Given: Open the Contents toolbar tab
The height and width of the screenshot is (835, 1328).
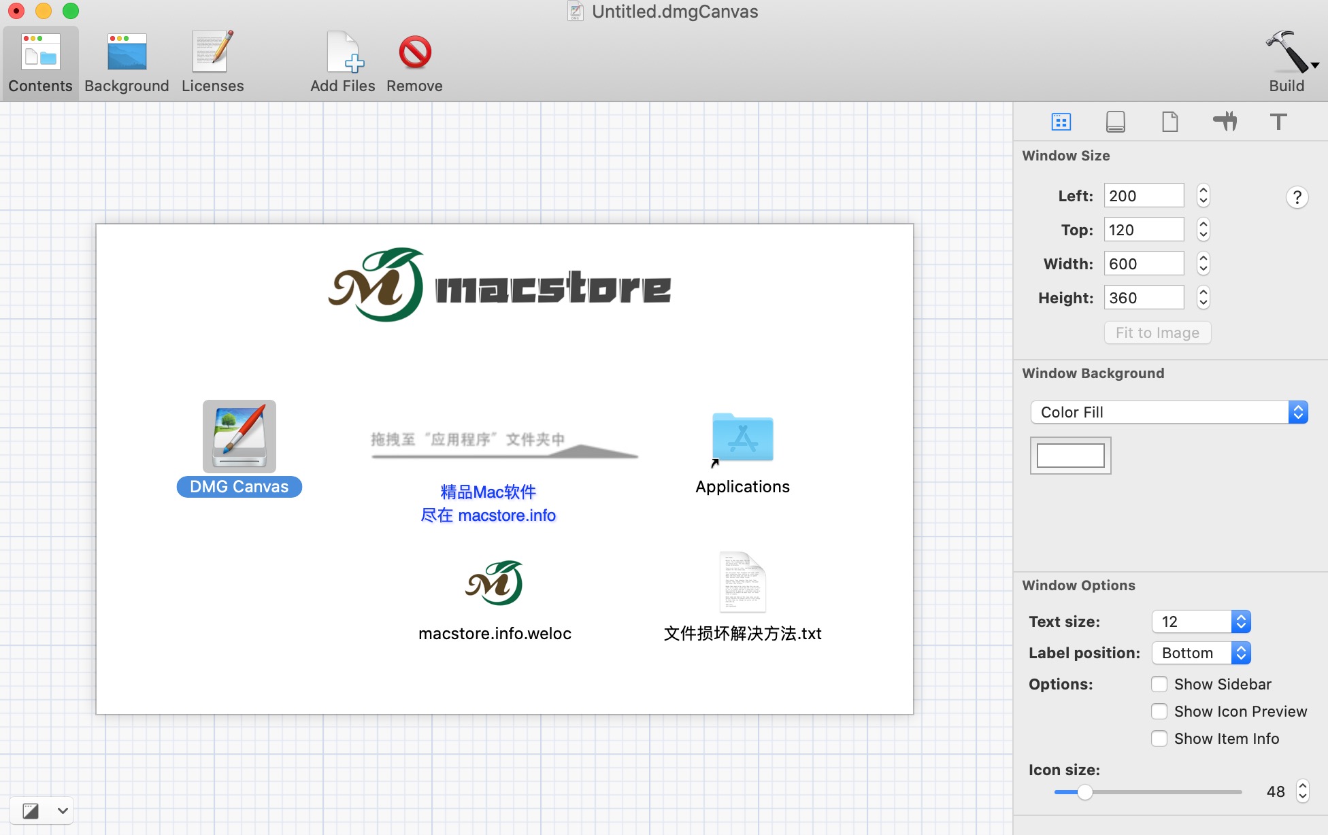Looking at the screenshot, I should 40,63.
